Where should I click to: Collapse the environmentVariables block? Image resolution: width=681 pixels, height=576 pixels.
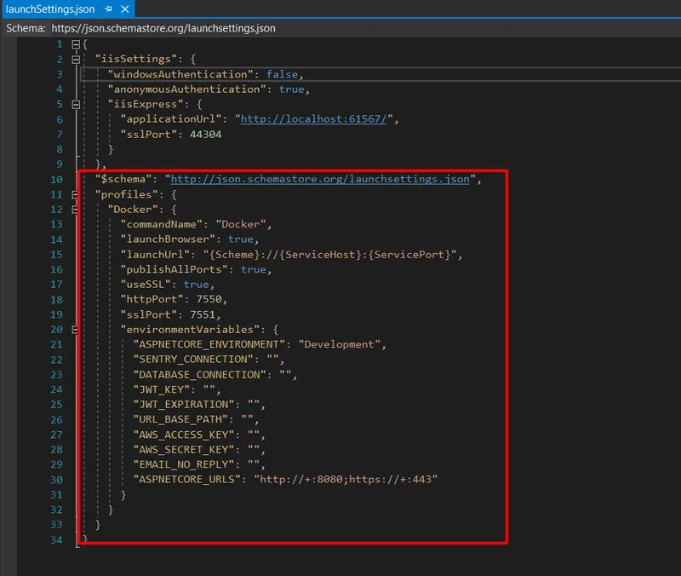tap(75, 330)
